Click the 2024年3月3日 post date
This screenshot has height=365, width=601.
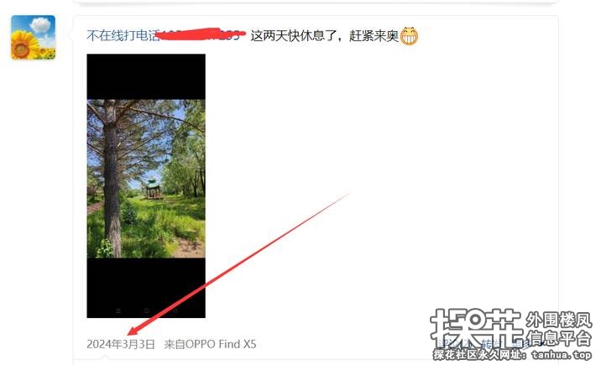click(x=121, y=344)
